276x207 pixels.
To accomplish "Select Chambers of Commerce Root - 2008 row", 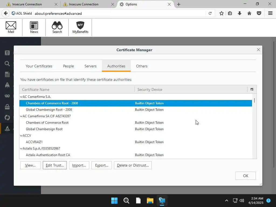I will click(x=136, y=103).
